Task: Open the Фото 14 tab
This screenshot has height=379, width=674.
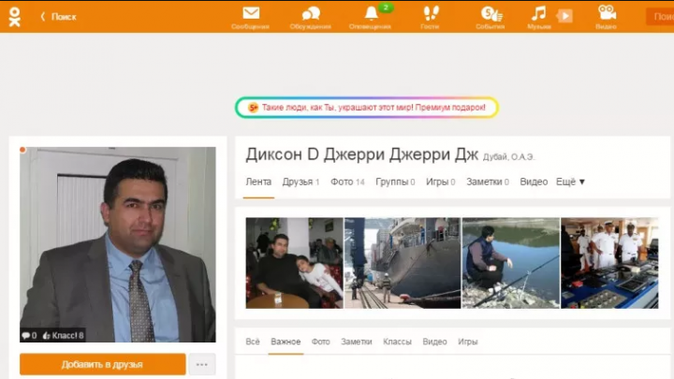Action: (x=347, y=182)
